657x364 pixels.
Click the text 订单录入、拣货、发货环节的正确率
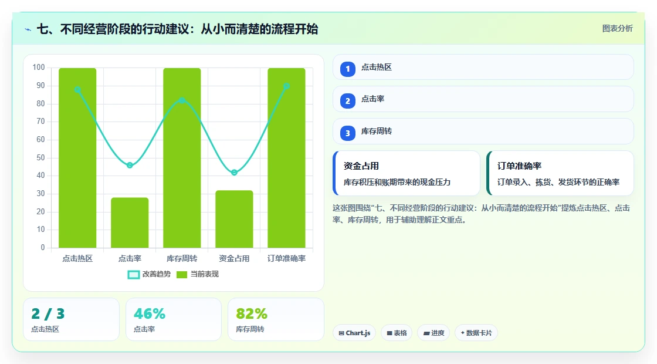point(558,183)
